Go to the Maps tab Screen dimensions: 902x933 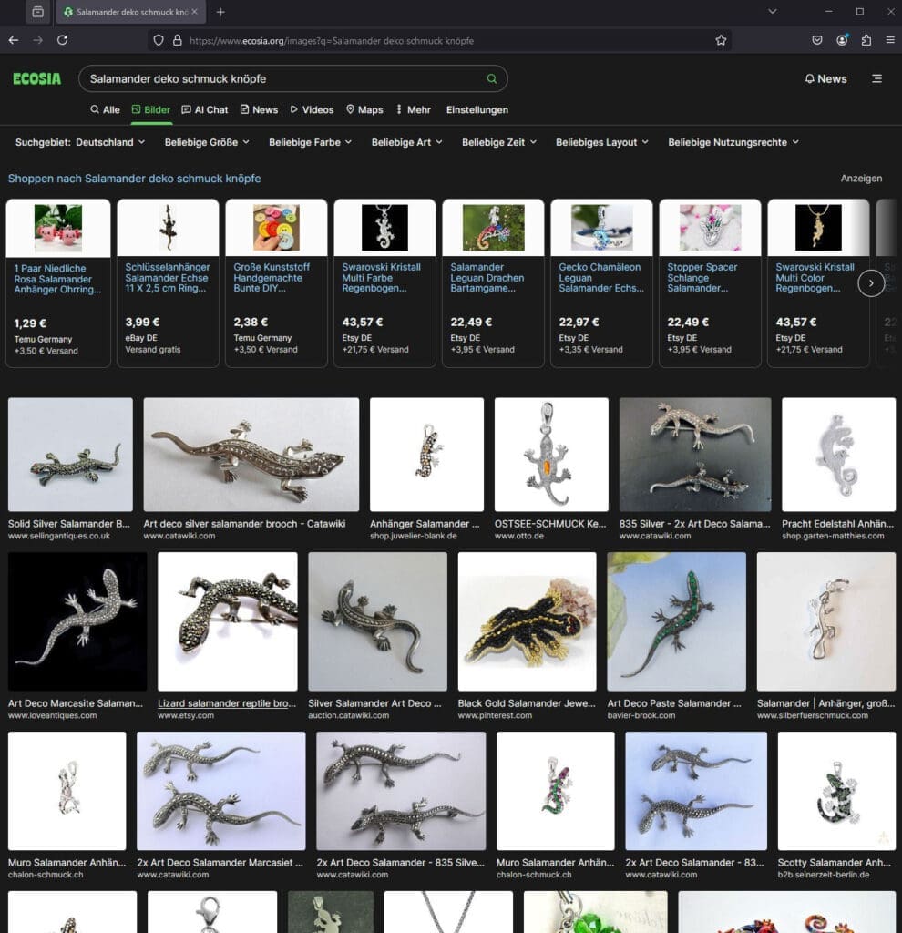click(364, 109)
